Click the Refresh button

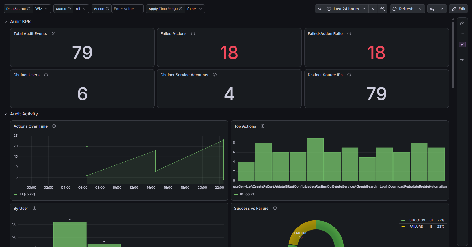pyautogui.click(x=403, y=9)
